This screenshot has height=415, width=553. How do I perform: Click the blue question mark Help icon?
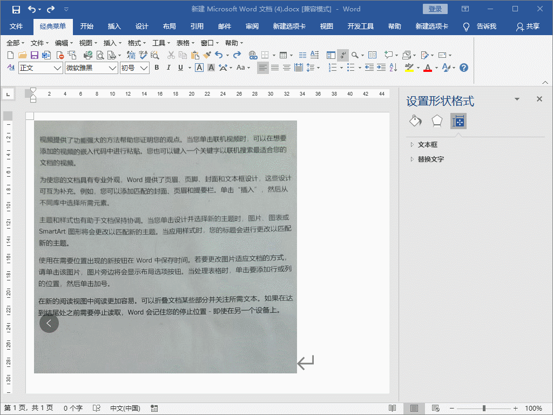[x=464, y=68]
